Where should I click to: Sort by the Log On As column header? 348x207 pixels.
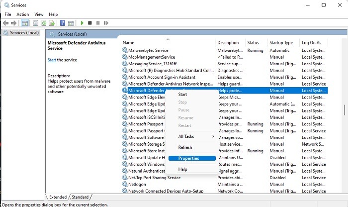(313, 43)
